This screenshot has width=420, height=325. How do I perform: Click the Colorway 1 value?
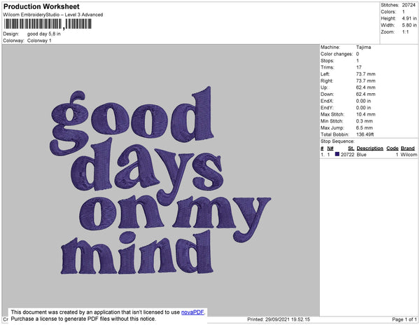coord(39,40)
